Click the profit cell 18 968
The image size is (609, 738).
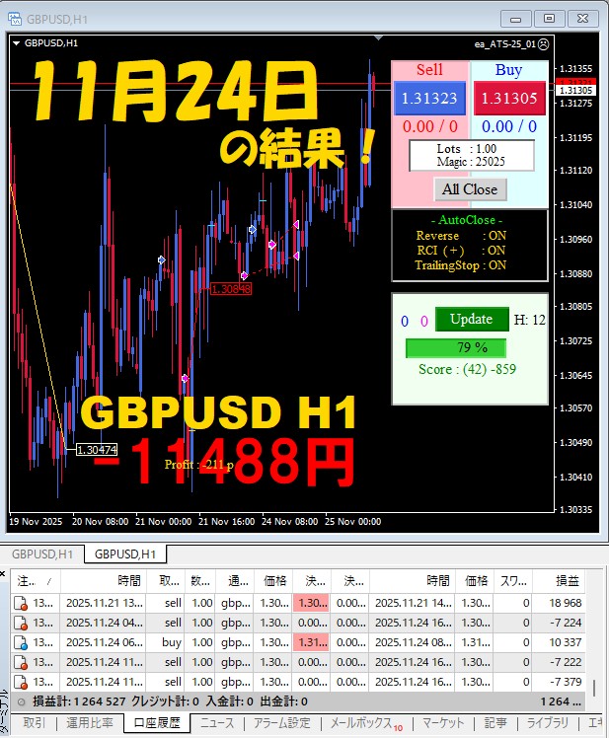point(559,603)
